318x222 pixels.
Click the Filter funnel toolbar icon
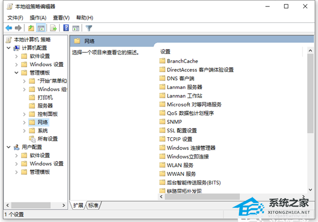(89, 28)
